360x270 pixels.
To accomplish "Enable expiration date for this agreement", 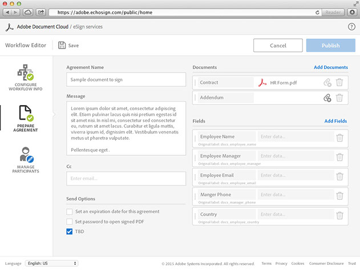I will pyautogui.click(x=70, y=212).
